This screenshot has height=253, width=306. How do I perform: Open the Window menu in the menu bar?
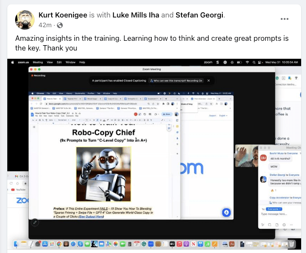pos(71,62)
